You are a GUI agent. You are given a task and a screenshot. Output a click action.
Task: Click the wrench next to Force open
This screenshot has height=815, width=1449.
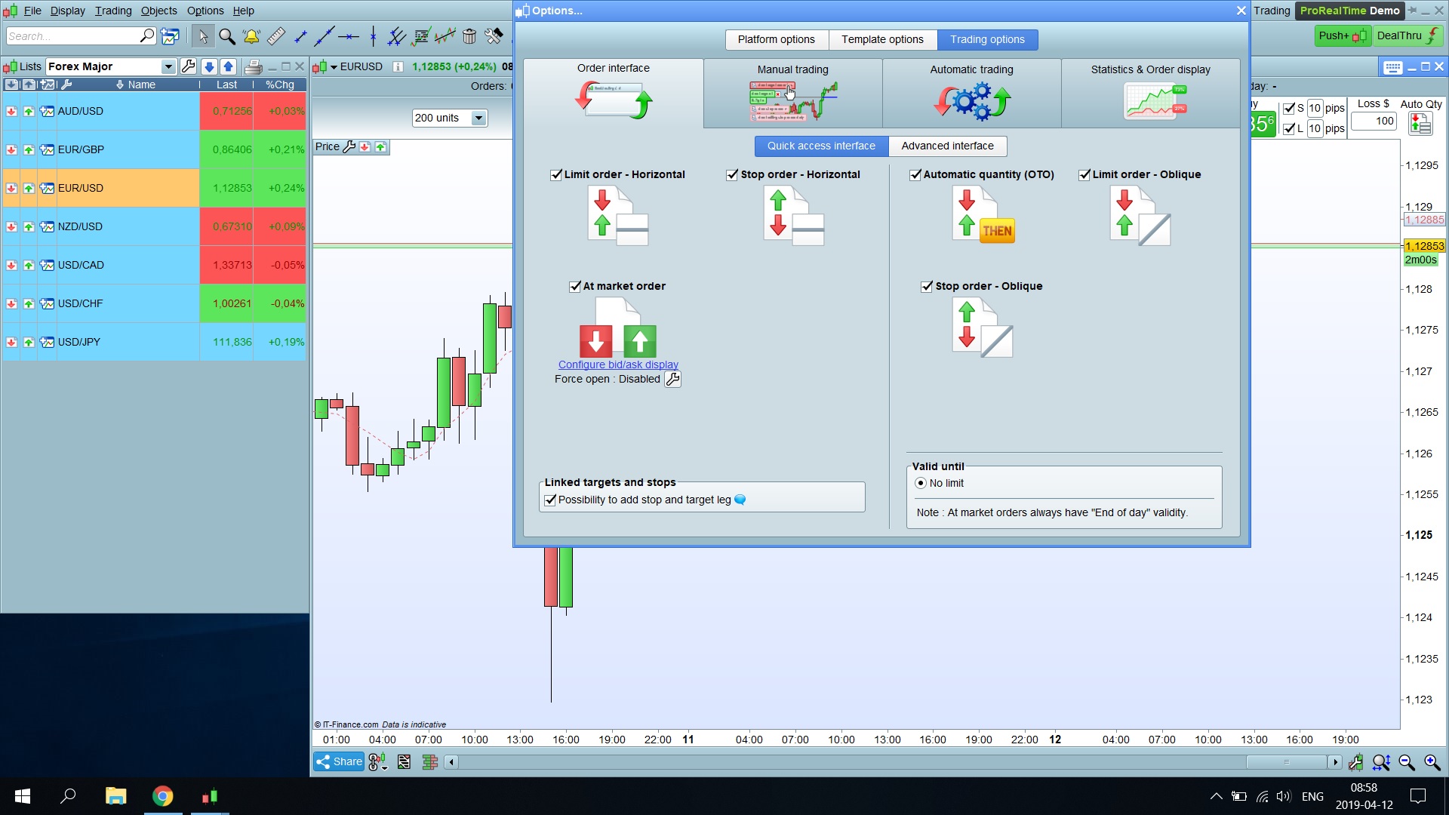click(x=672, y=380)
